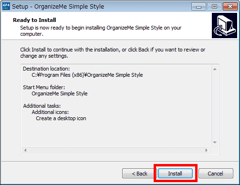Minimize the Setup window

pyautogui.click(x=198, y=7)
